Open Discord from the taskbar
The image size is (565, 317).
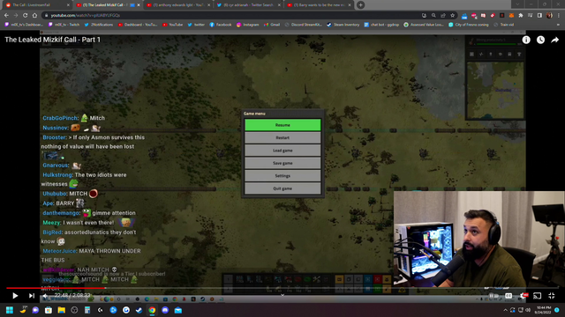click(x=165, y=310)
